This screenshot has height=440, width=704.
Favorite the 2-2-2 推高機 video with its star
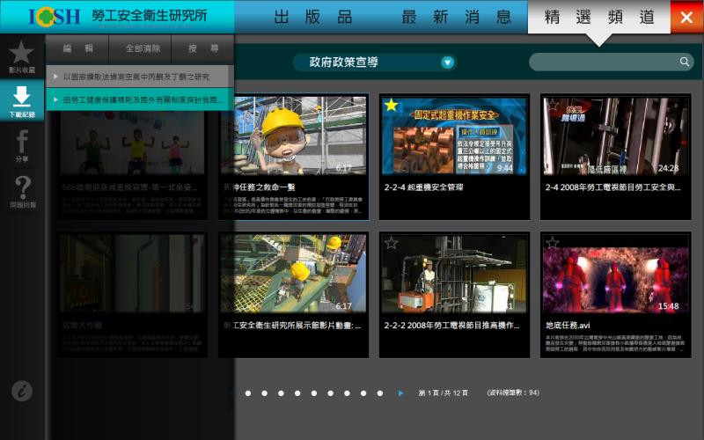391,243
